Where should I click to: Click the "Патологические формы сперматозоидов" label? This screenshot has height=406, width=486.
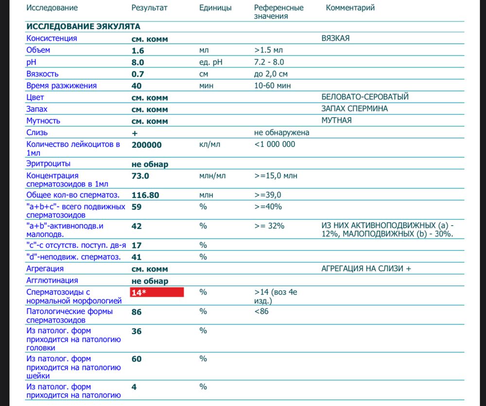(69, 316)
